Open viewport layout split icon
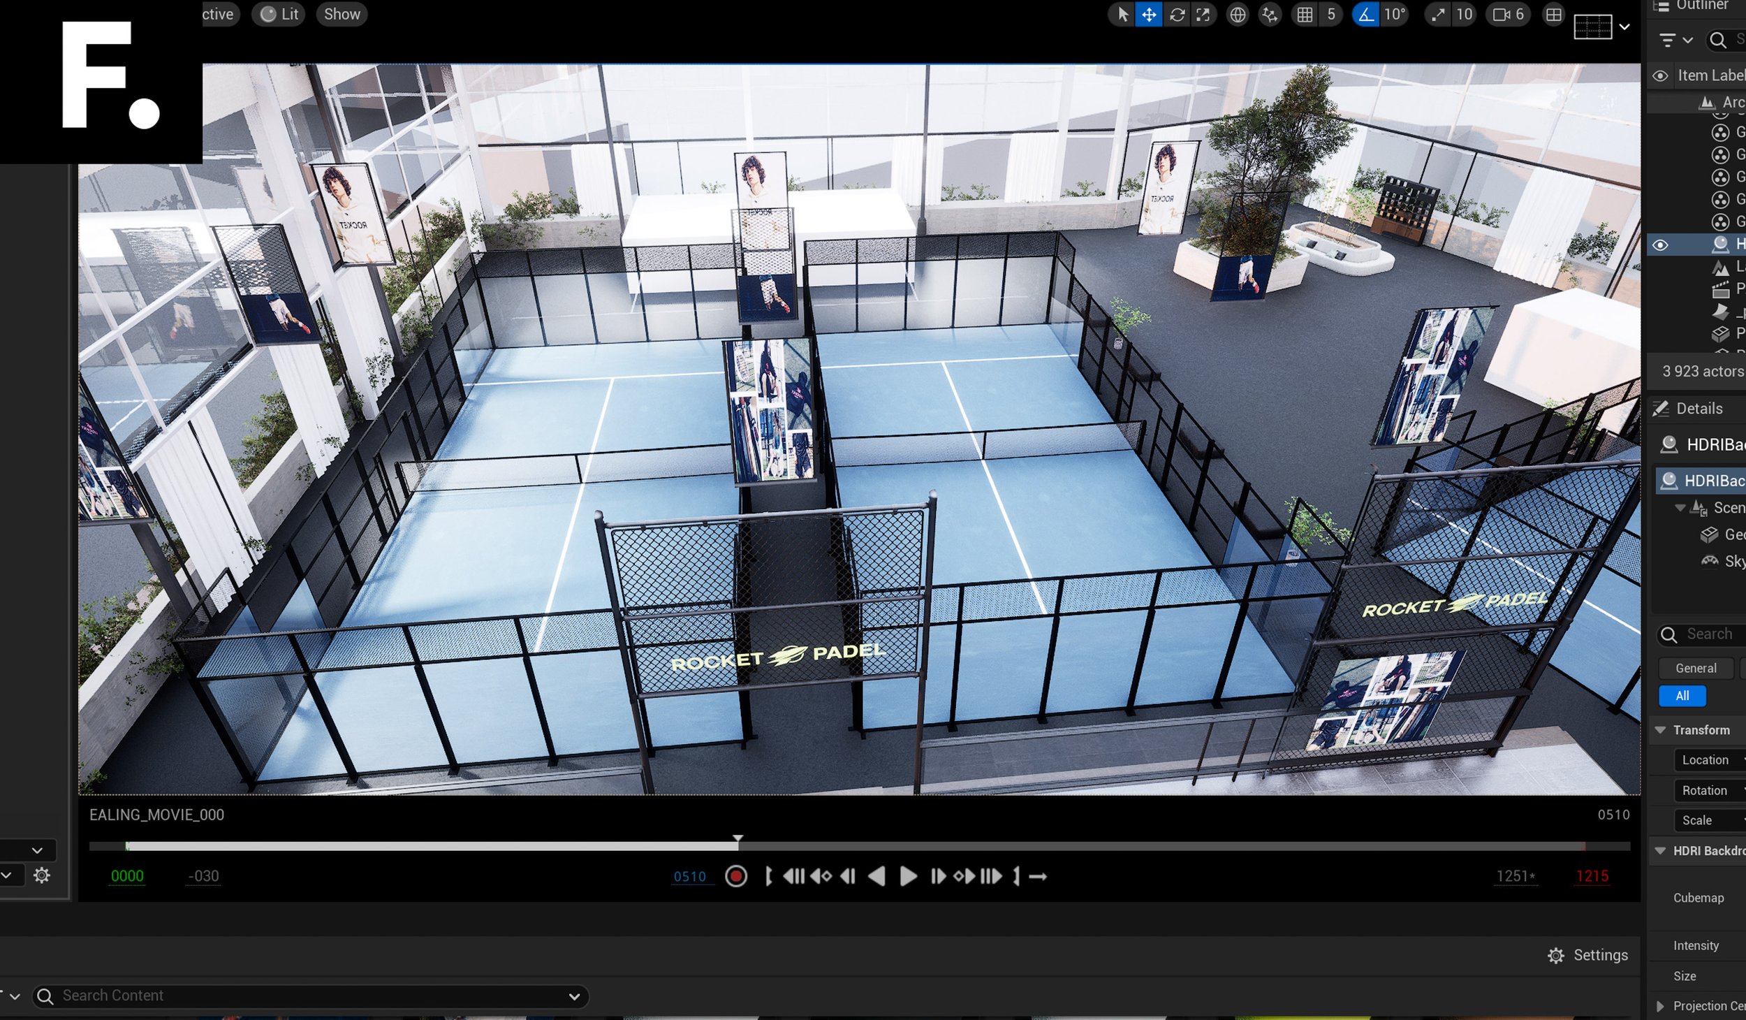The width and height of the screenshot is (1746, 1020). [x=1553, y=15]
